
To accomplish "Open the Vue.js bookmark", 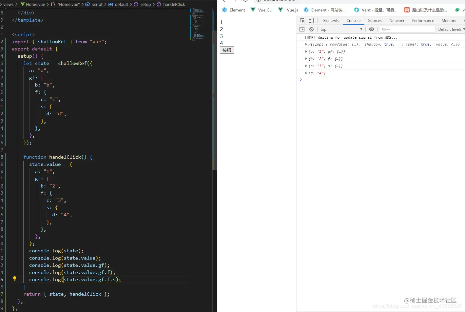I will tap(288, 10).
